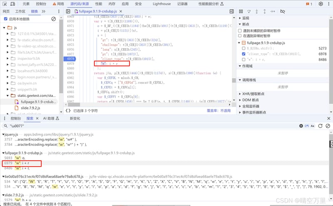Screen dimensions: 333x206
Task: Expand the fe-static.xhscdn.com folder
Action: (7, 40)
